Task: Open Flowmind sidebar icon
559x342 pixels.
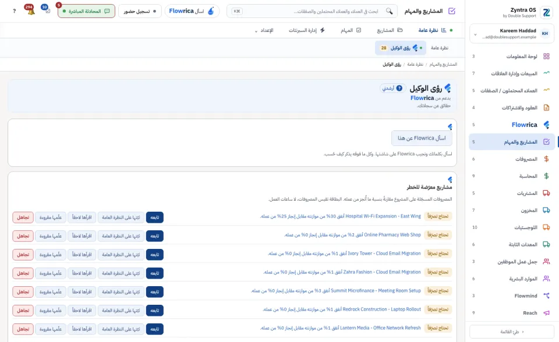Action: [x=546, y=295]
